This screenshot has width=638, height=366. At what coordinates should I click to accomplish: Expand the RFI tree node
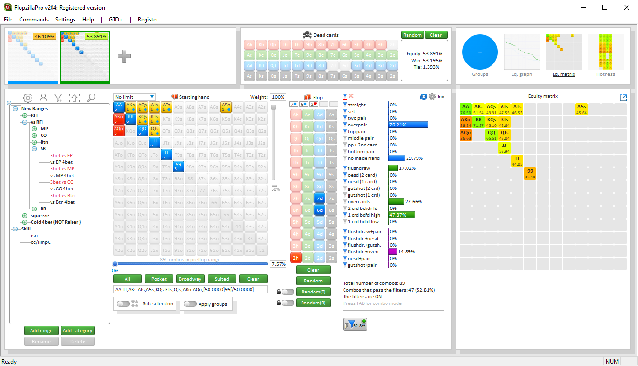(25, 115)
